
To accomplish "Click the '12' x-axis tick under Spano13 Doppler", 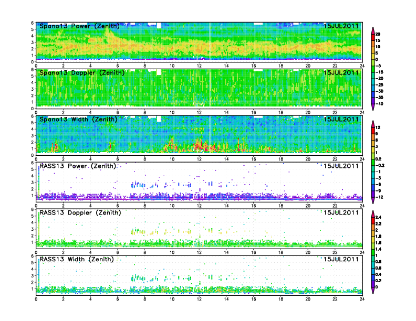I will (x=199, y=113).
